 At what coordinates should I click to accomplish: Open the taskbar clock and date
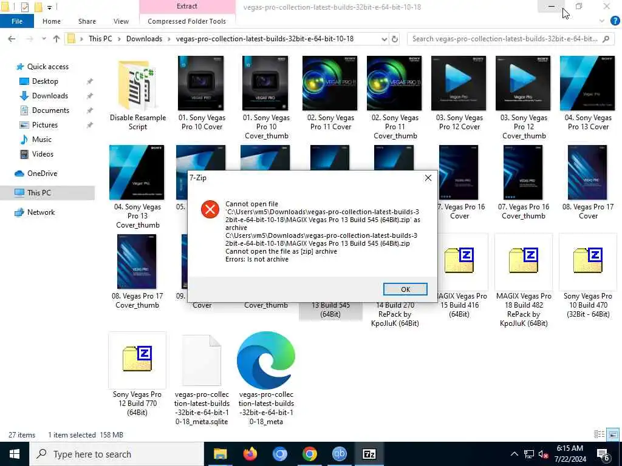point(570,454)
